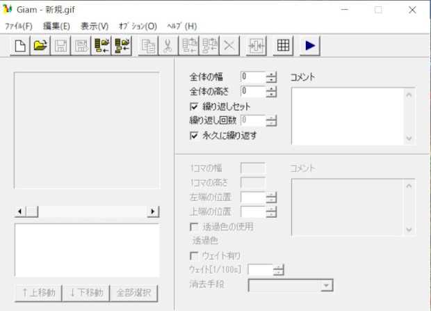Click the 1コマの高さ field
The height and width of the screenshot is (311, 431).
click(x=253, y=183)
